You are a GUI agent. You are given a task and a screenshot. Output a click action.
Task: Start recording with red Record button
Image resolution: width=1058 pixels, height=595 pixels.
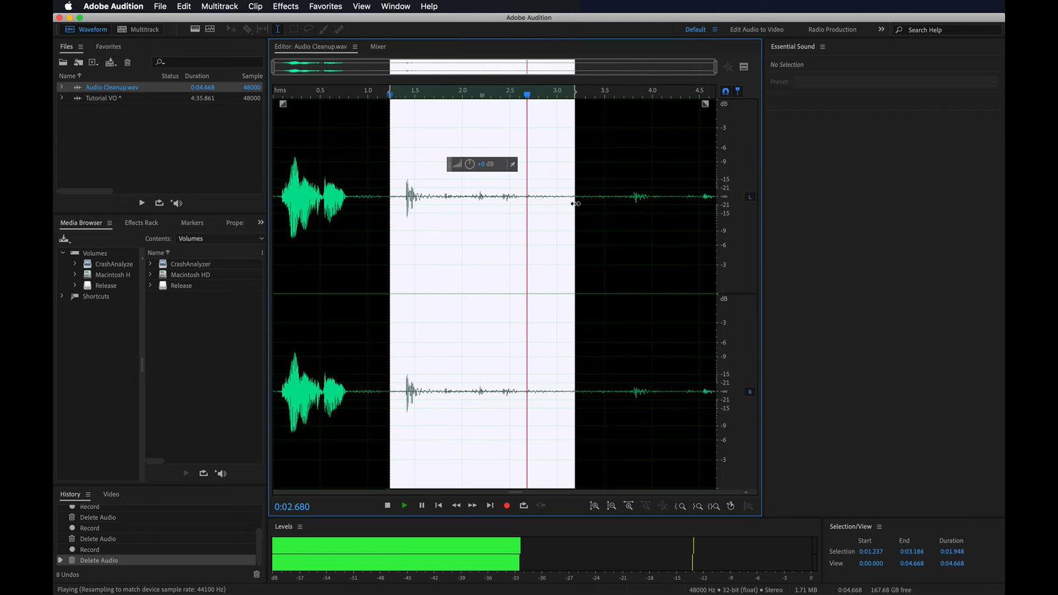pyautogui.click(x=507, y=505)
